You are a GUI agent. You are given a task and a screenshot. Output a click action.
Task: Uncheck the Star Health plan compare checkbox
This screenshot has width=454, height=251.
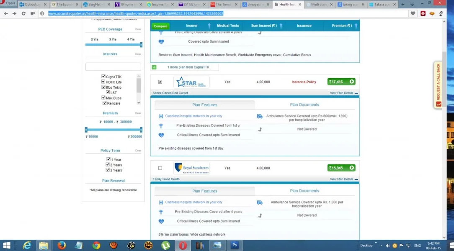160,82
